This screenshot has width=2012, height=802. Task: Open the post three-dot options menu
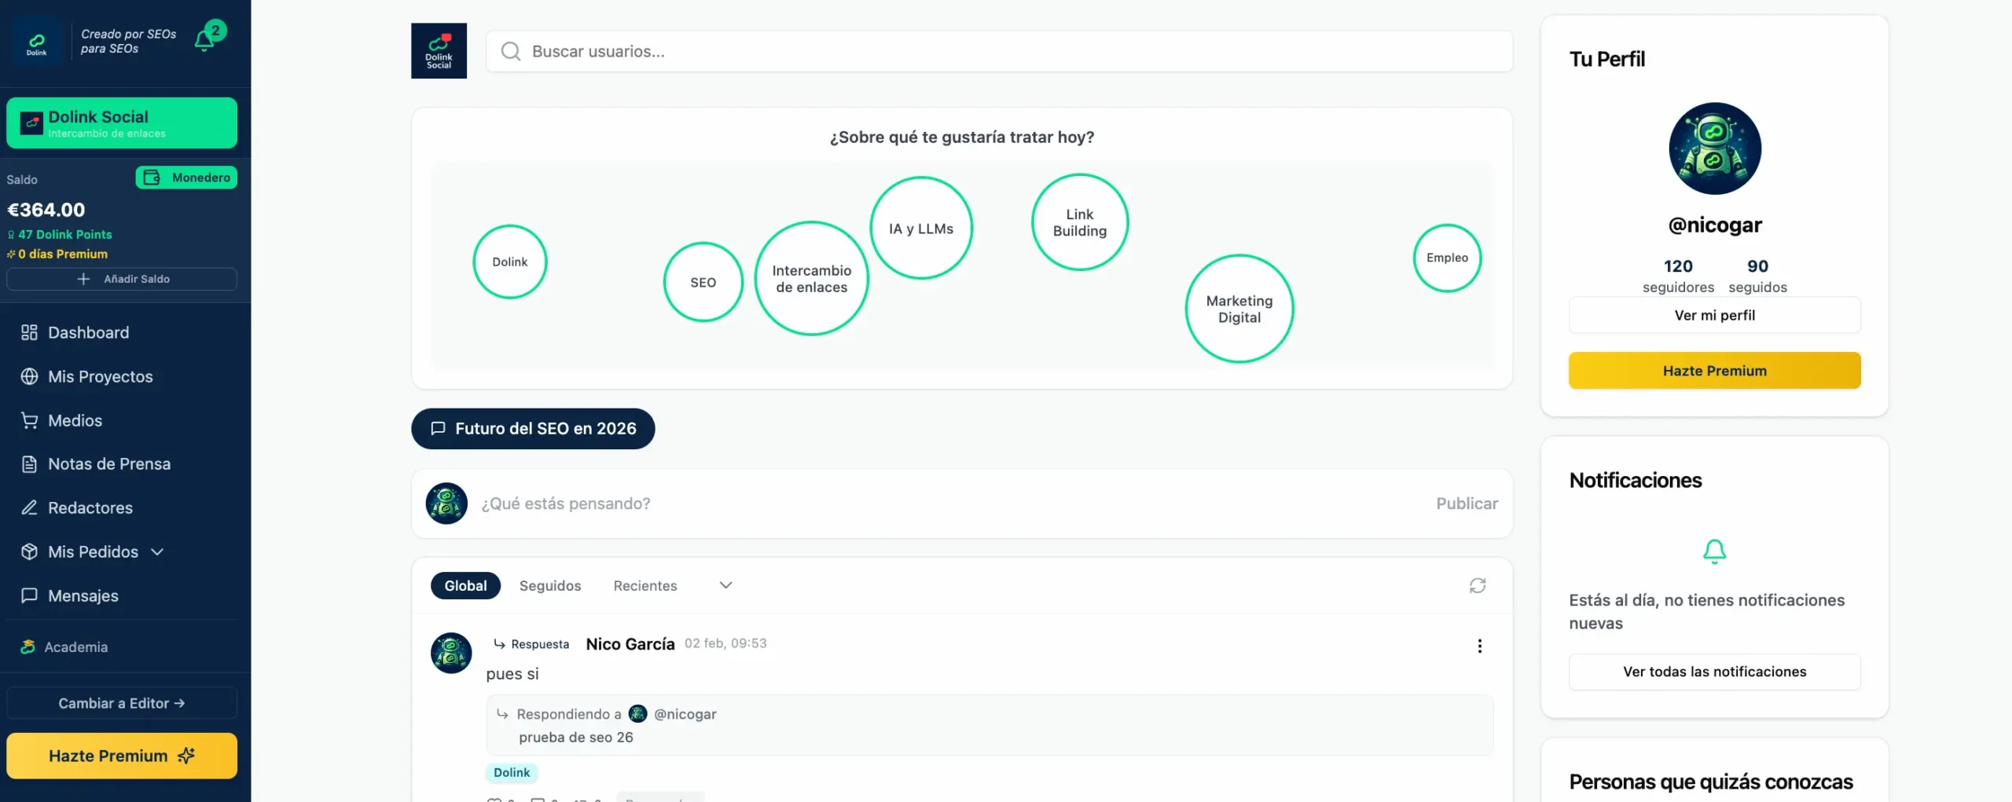pyautogui.click(x=1479, y=646)
